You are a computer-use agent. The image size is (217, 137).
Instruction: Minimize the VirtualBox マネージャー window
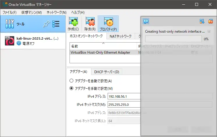(x=184, y=4)
